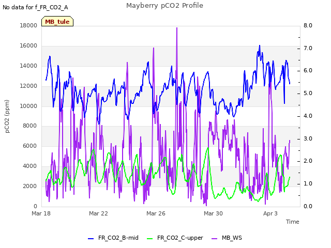The width and height of the screenshot is (331, 248).
Task: Click the 7.0 right axis value
Action: (x=308, y=48)
